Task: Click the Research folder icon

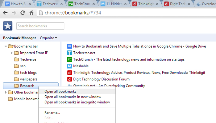Action: 16,86
